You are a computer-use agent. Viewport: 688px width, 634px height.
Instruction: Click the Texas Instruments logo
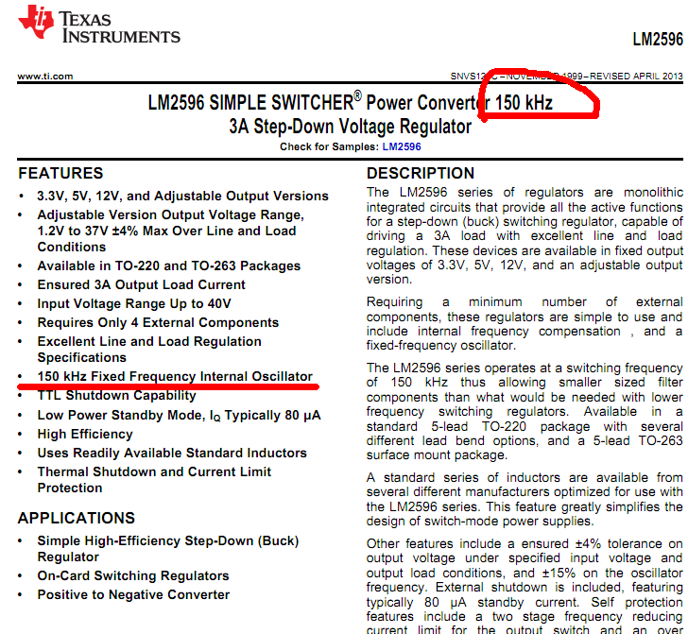coord(99,24)
